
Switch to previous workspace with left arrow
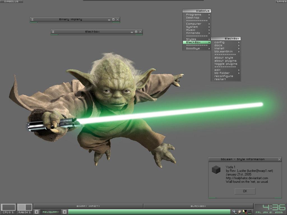[37, 212]
